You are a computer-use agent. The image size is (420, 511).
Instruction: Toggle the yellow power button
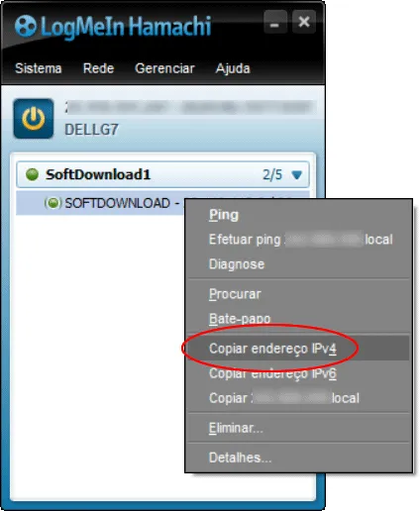tap(34, 119)
